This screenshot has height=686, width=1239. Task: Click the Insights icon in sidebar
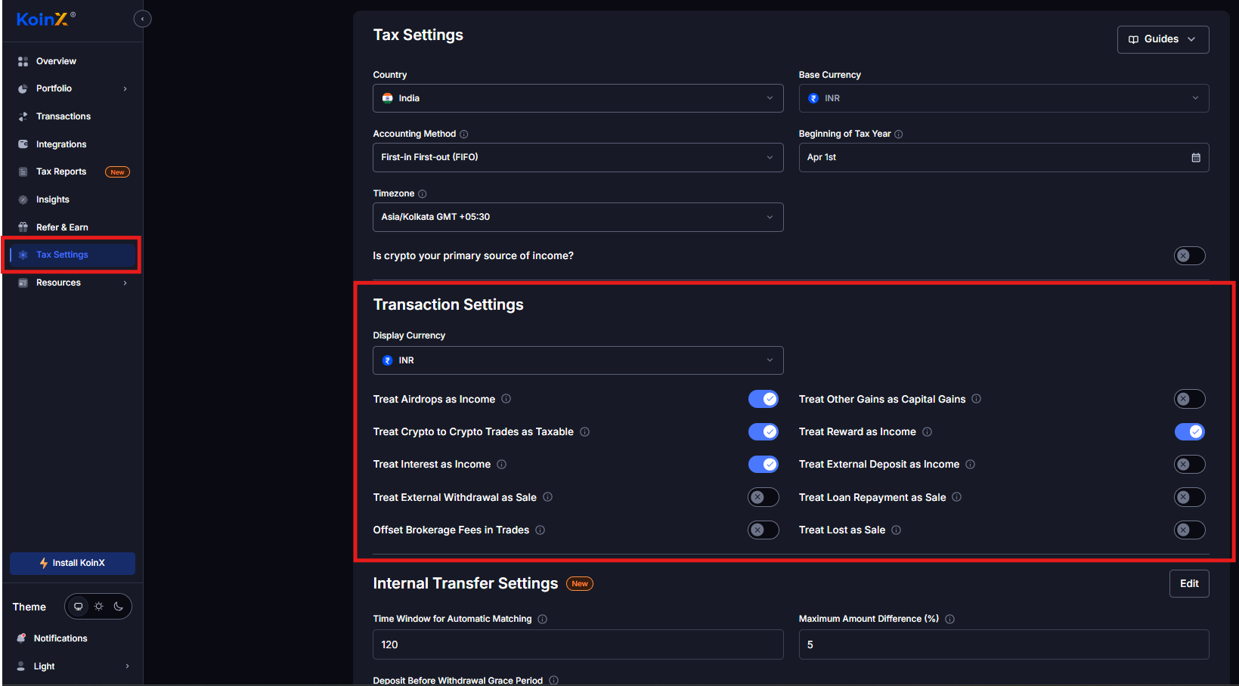pos(23,199)
